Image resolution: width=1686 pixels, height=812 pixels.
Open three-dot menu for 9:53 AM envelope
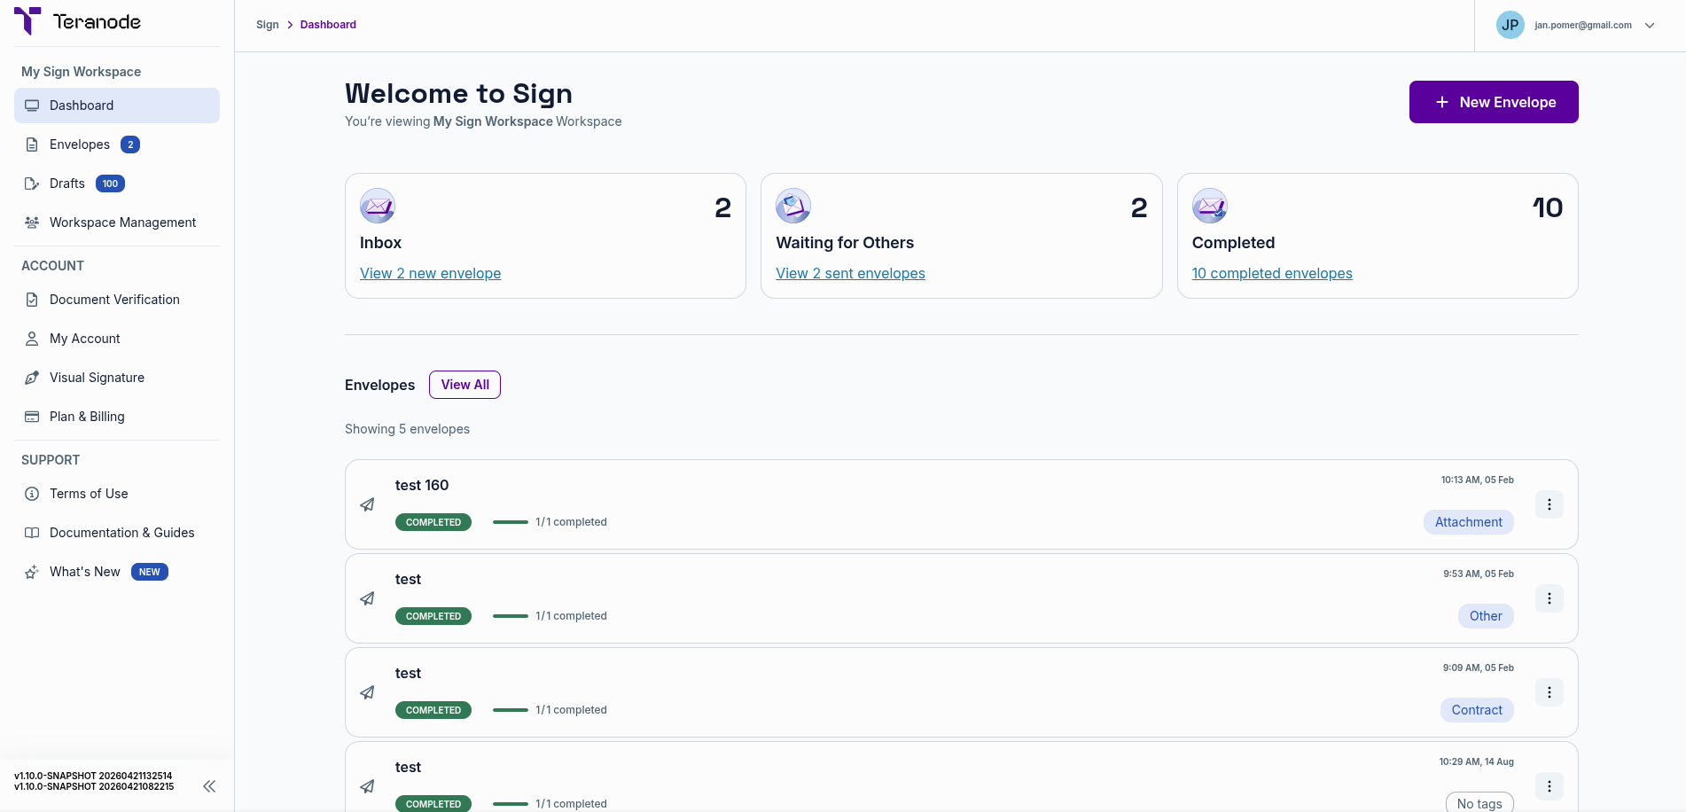(x=1549, y=598)
